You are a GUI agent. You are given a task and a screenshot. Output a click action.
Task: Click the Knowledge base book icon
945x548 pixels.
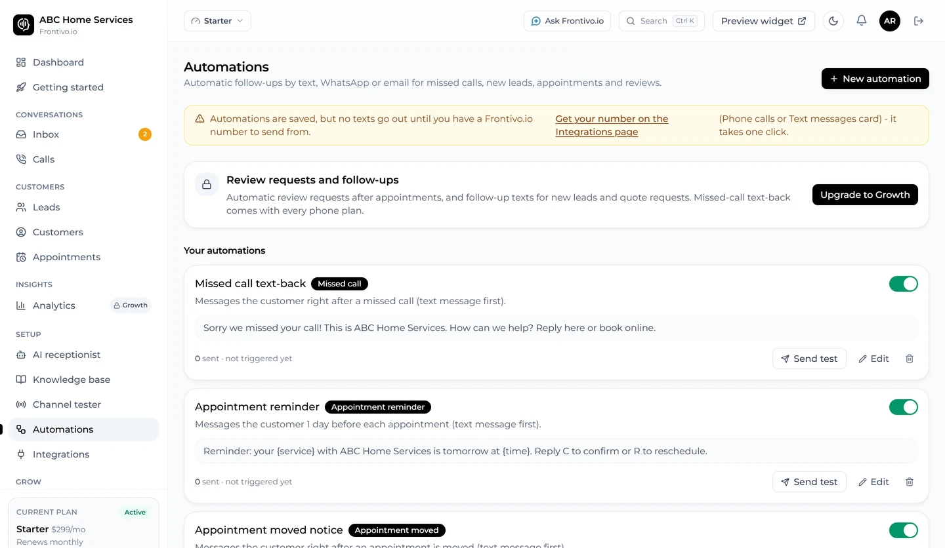coord(21,380)
